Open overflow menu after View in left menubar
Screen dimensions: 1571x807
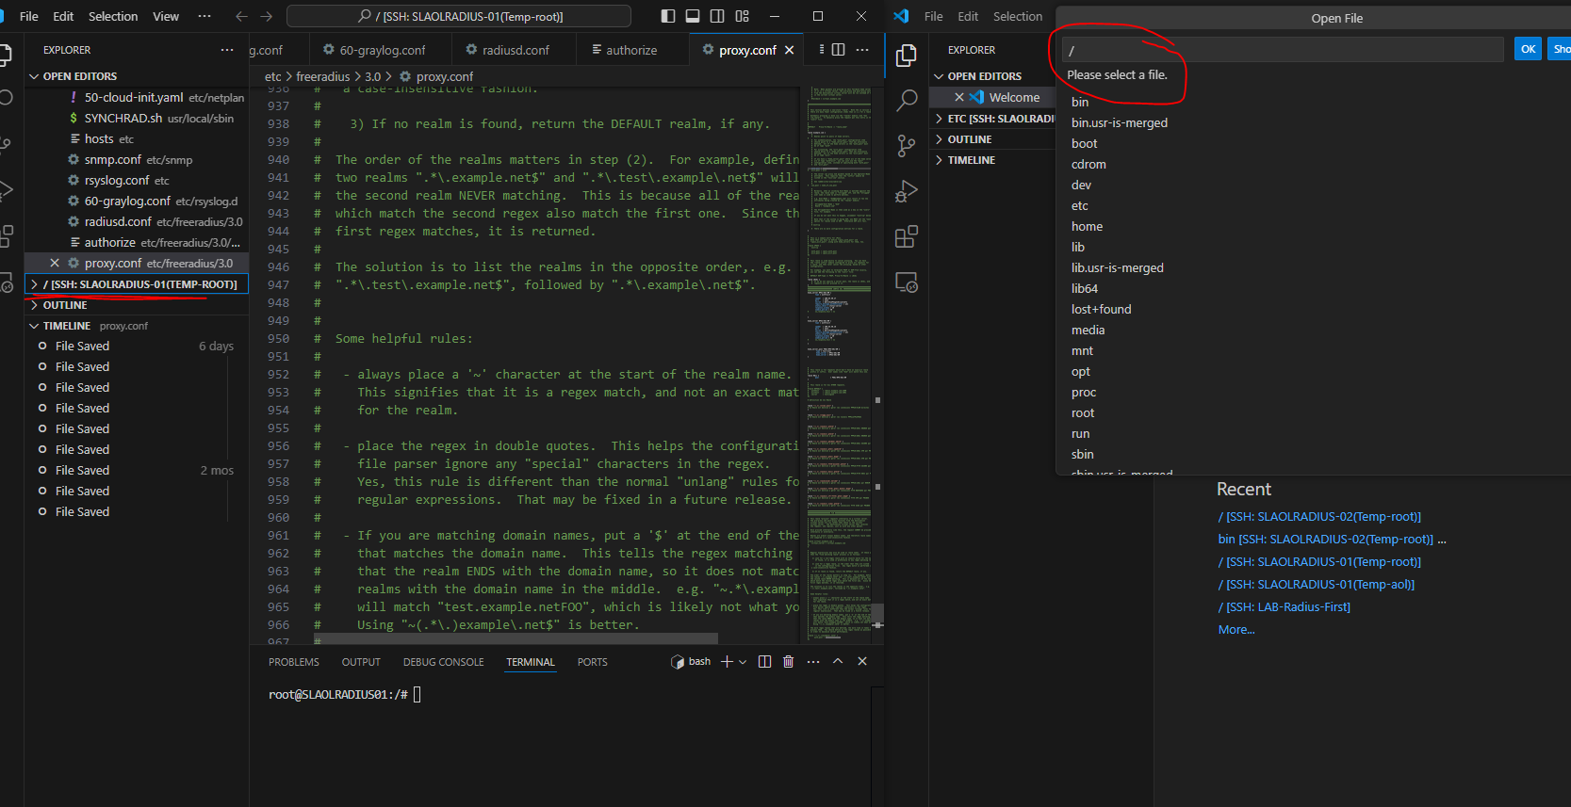coord(205,16)
